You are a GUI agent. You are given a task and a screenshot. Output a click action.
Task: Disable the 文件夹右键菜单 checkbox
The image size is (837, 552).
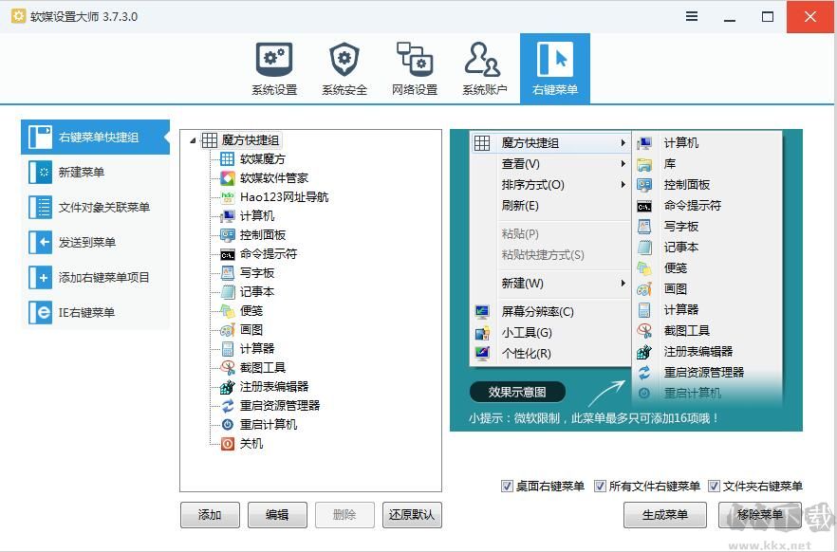coord(714,486)
